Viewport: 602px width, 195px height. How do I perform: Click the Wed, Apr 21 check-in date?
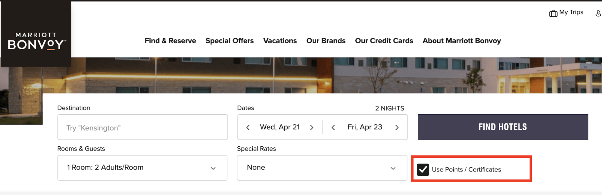point(280,127)
